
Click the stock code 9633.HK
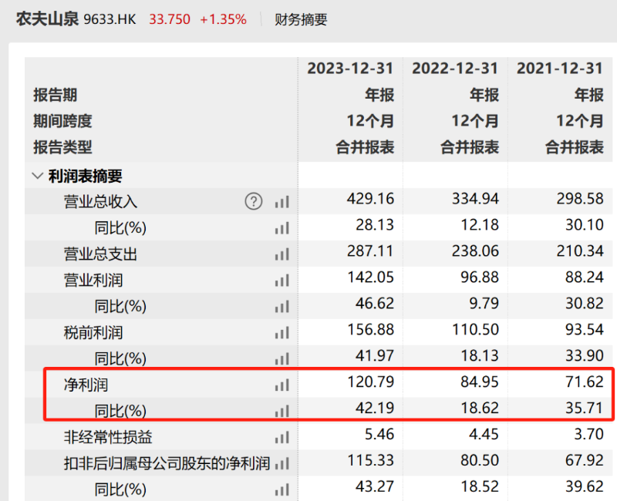coord(110,20)
